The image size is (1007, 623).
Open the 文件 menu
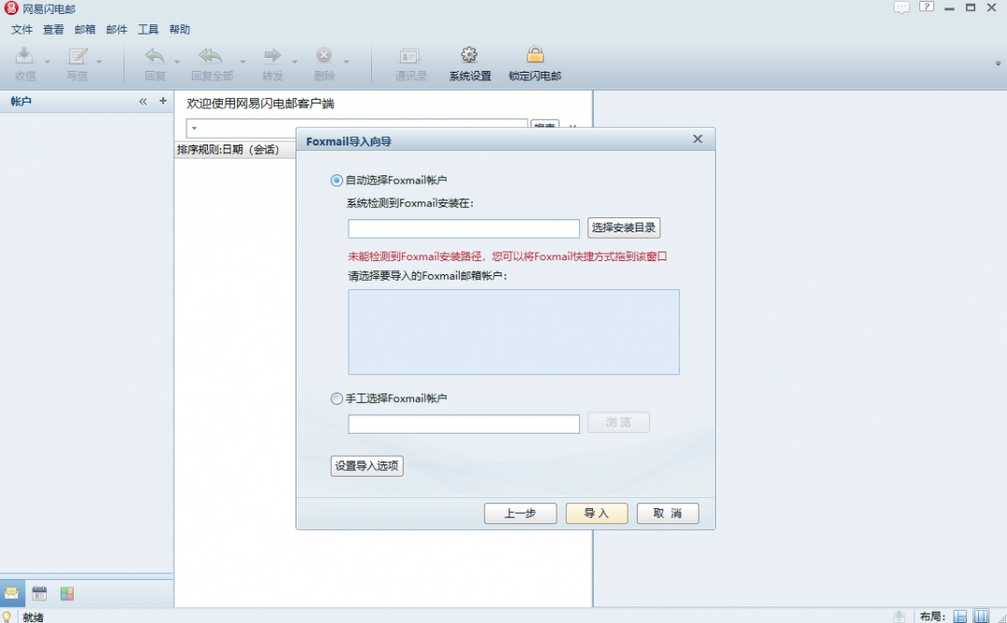tap(21, 30)
